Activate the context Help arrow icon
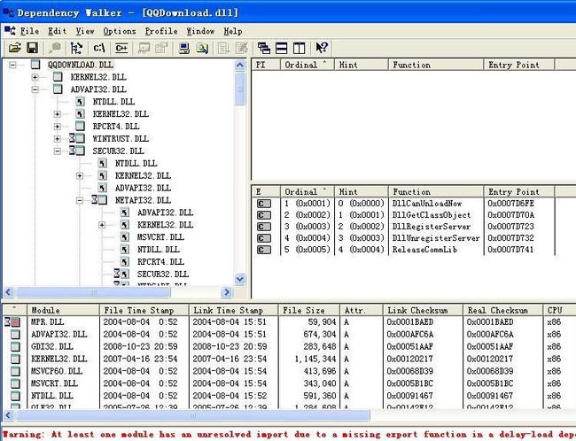The height and width of the screenshot is (441, 576). point(322,48)
